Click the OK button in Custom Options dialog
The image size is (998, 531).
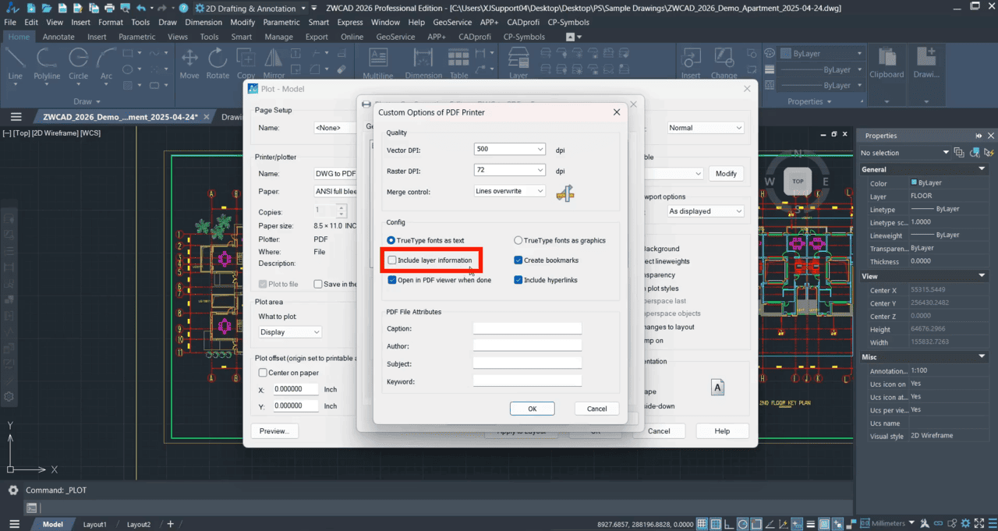[532, 408]
